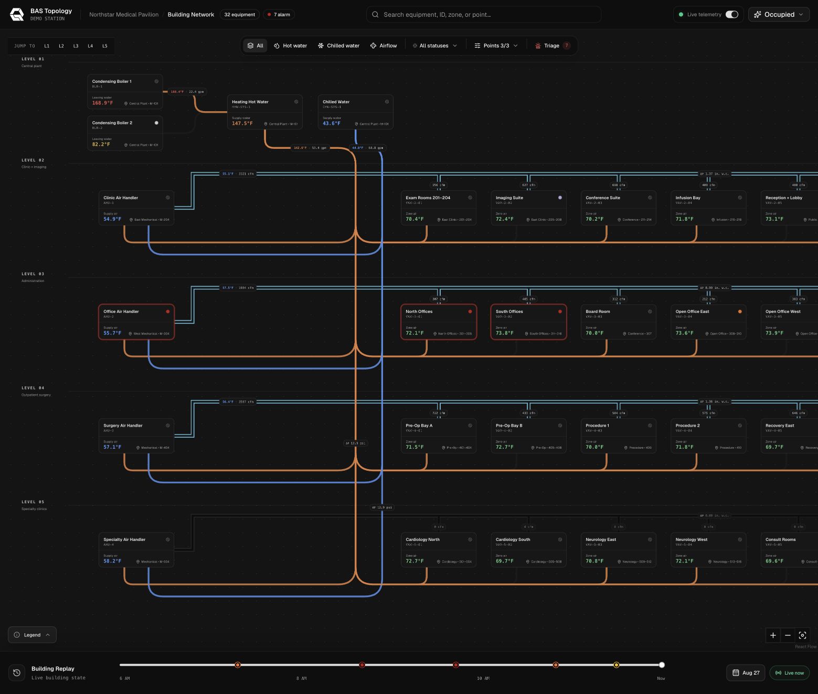Click the replay timeline Now handle
The image size is (818, 694).
(x=662, y=665)
